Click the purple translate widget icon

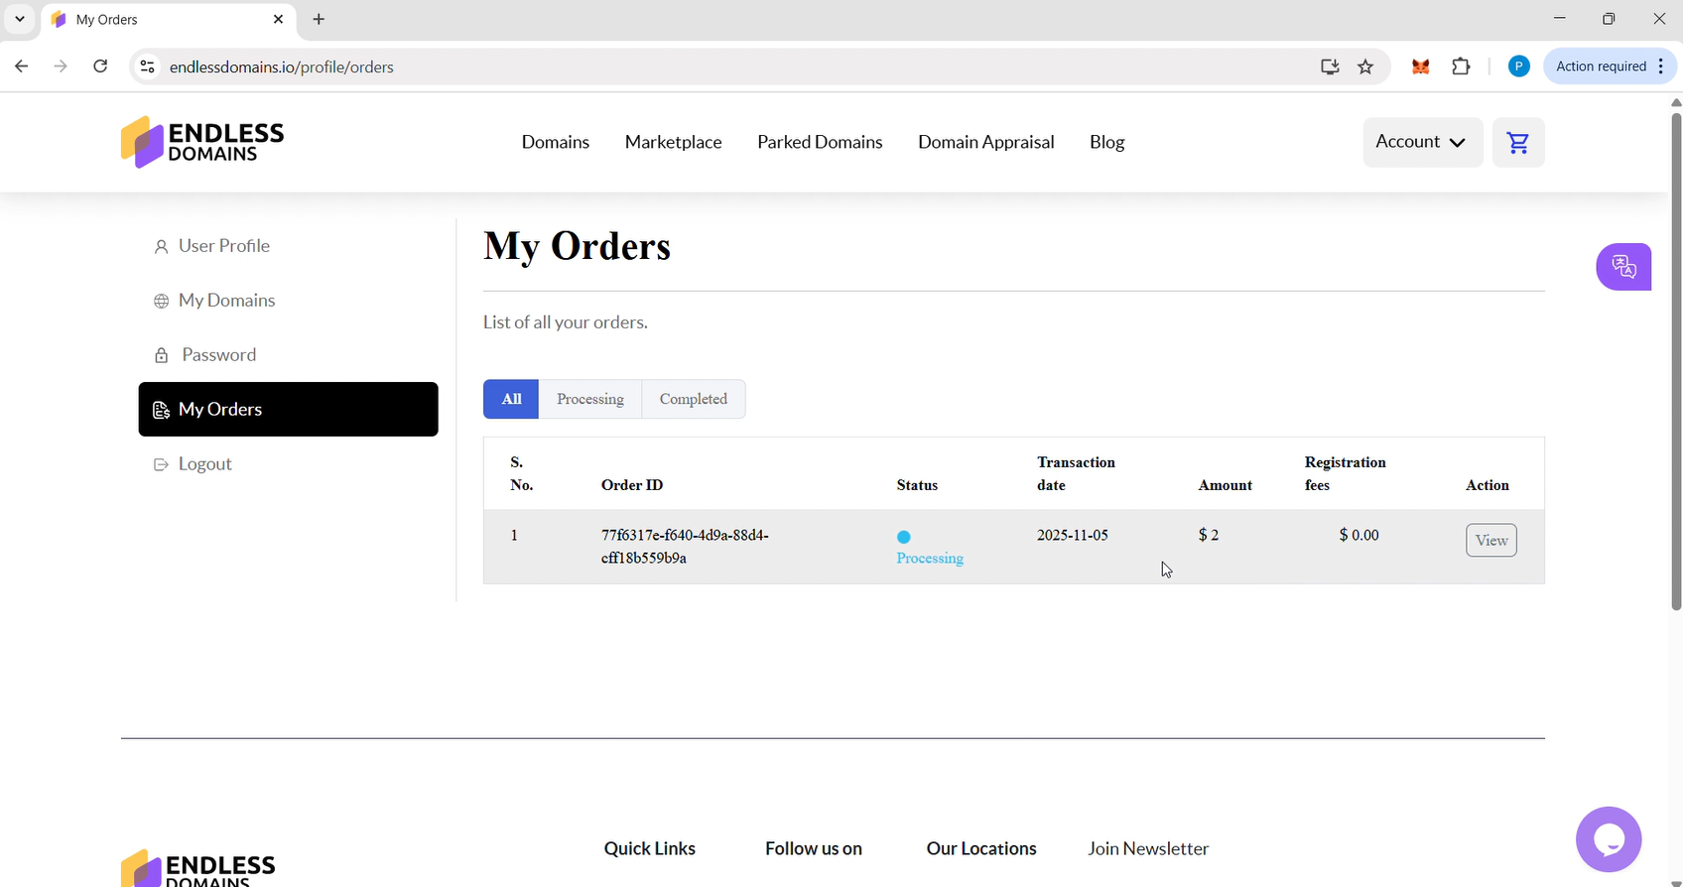tap(1623, 267)
